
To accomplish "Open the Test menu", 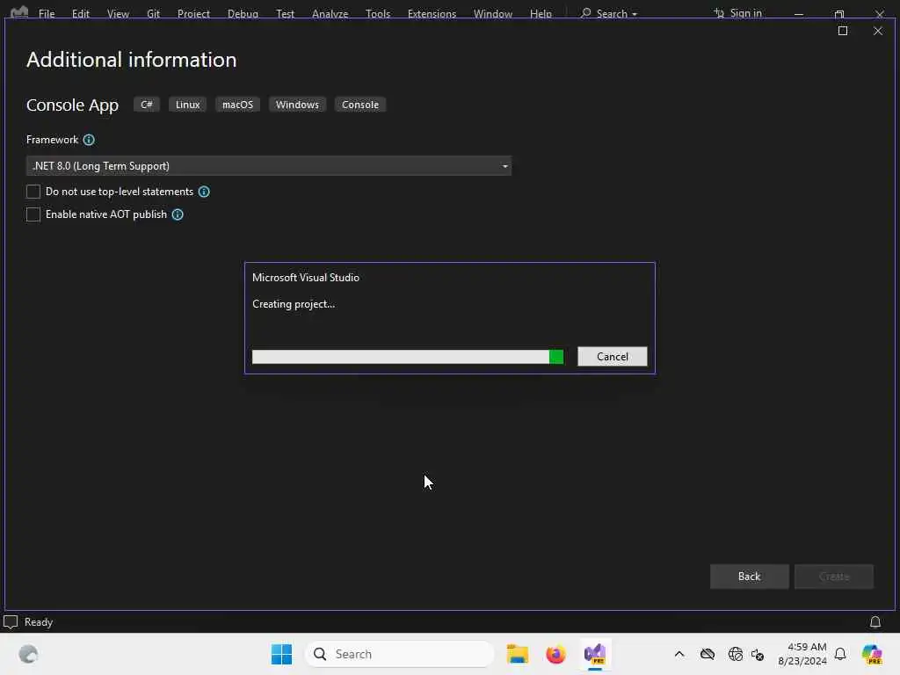I will 285,13.
